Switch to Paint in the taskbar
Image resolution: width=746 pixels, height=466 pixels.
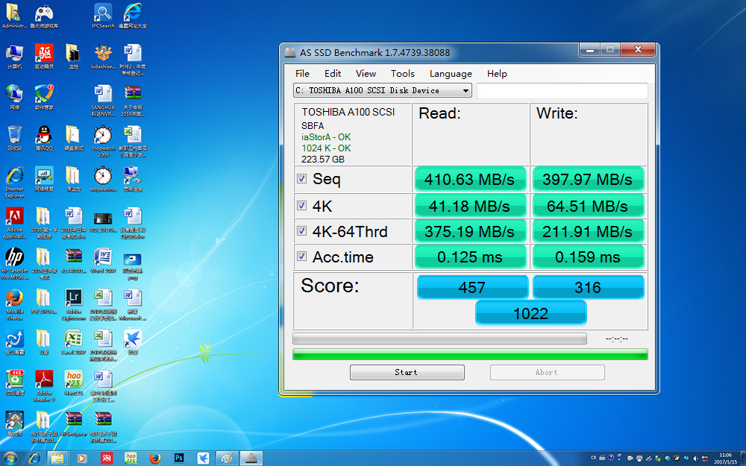228,459
